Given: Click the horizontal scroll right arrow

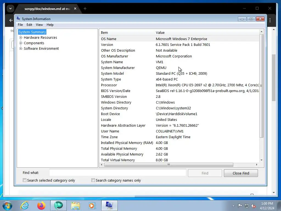Looking at the screenshot, I should coord(257,165).
